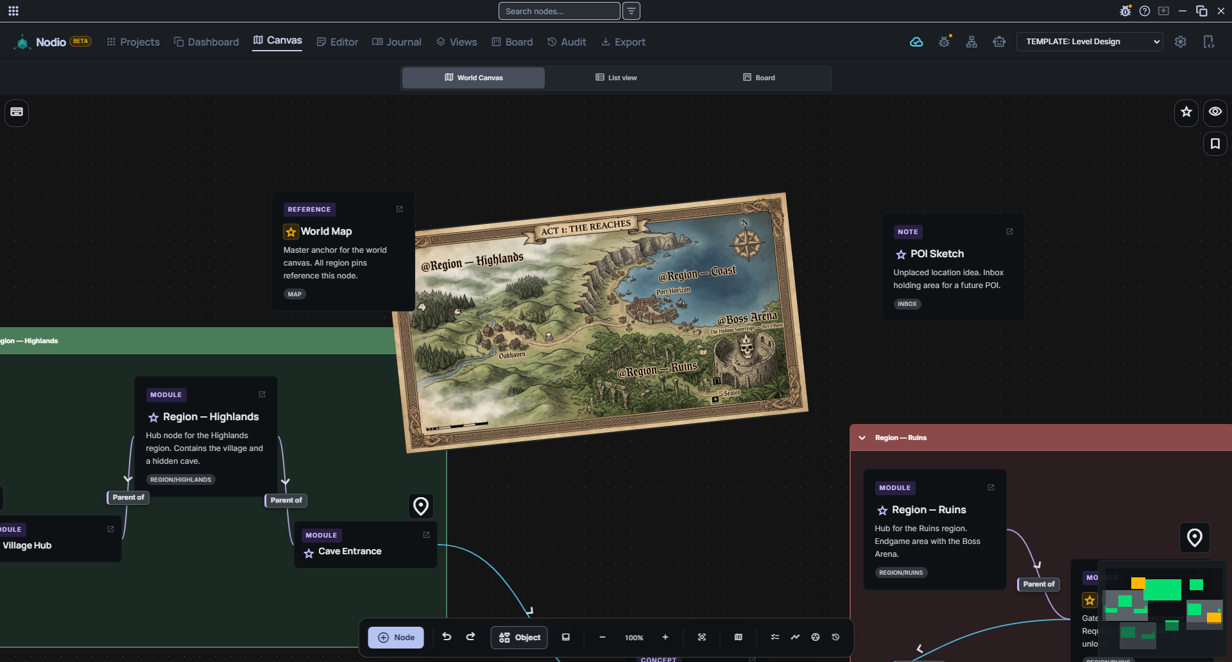This screenshot has width=1232, height=662.
Task: Click the cloud sync status icon
Action: click(916, 42)
